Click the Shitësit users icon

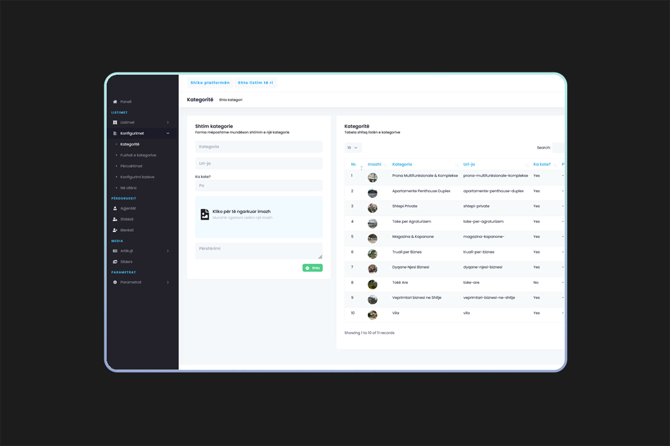point(115,219)
